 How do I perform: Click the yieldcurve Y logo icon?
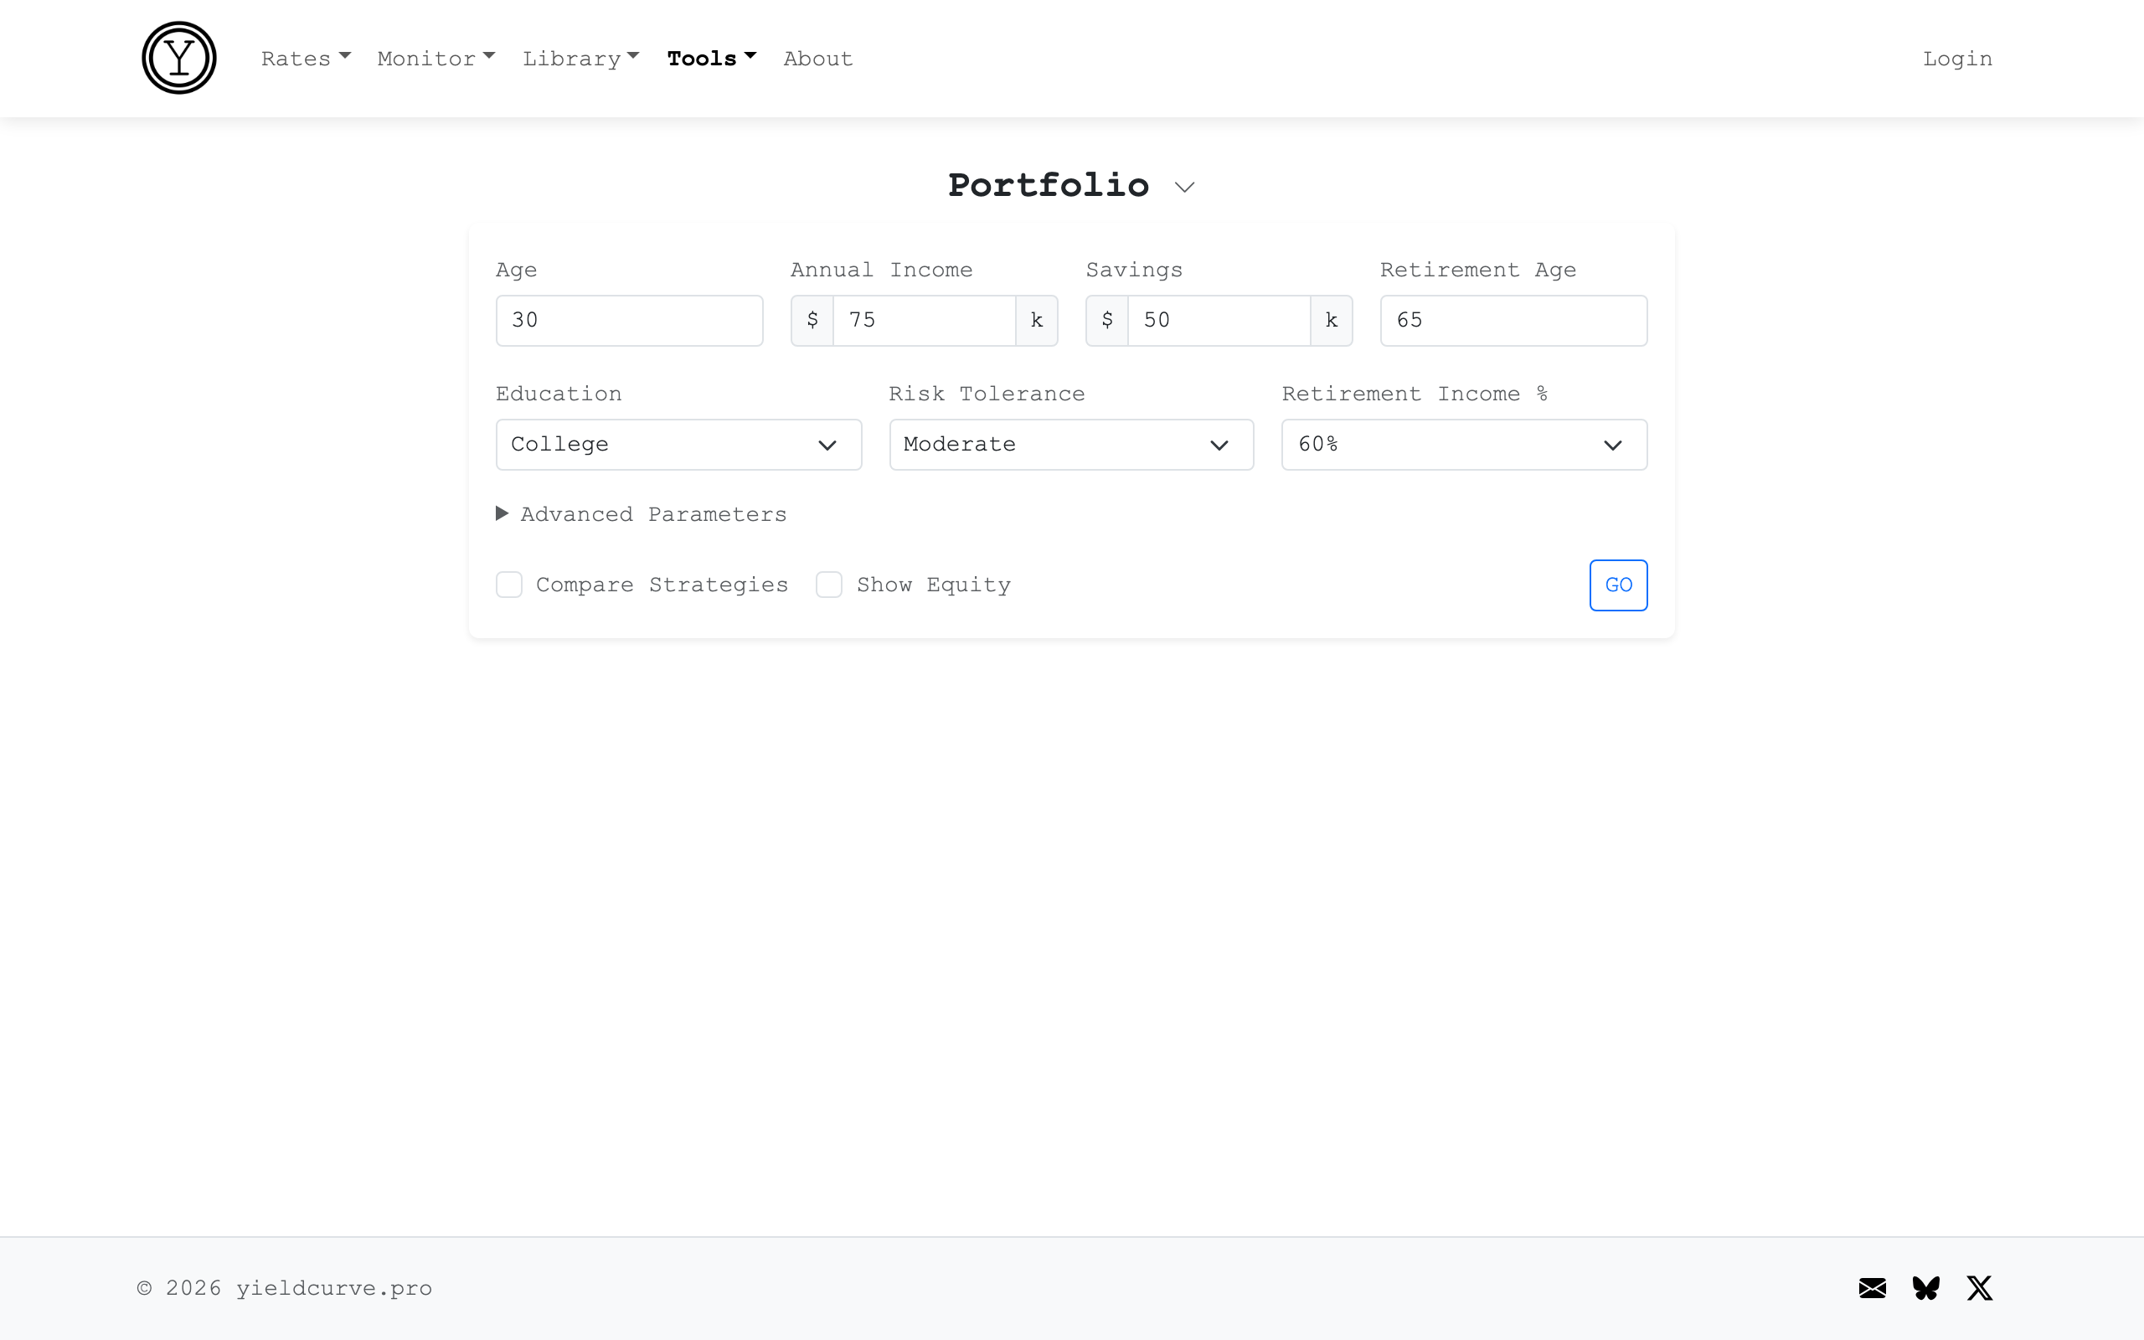[179, 59]
